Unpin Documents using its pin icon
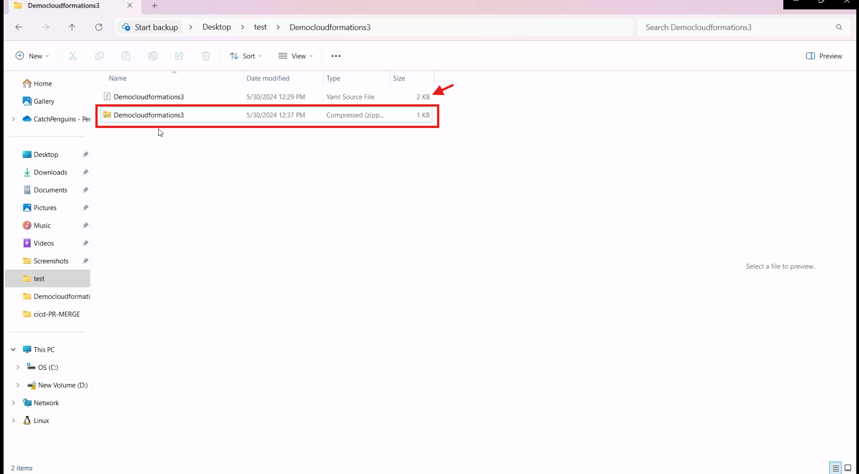859x474 pixels. click(x=86, y=190)
